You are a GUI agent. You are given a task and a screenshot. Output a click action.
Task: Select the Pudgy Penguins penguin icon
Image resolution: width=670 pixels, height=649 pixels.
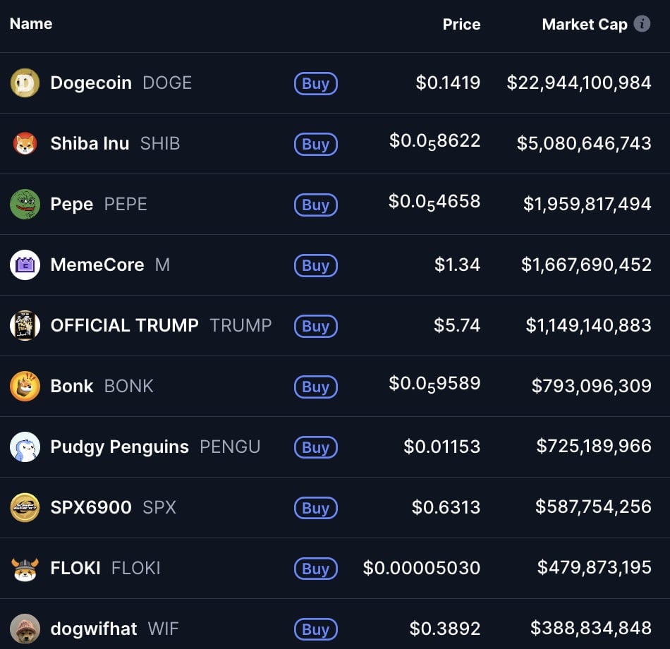coord(25,447)
